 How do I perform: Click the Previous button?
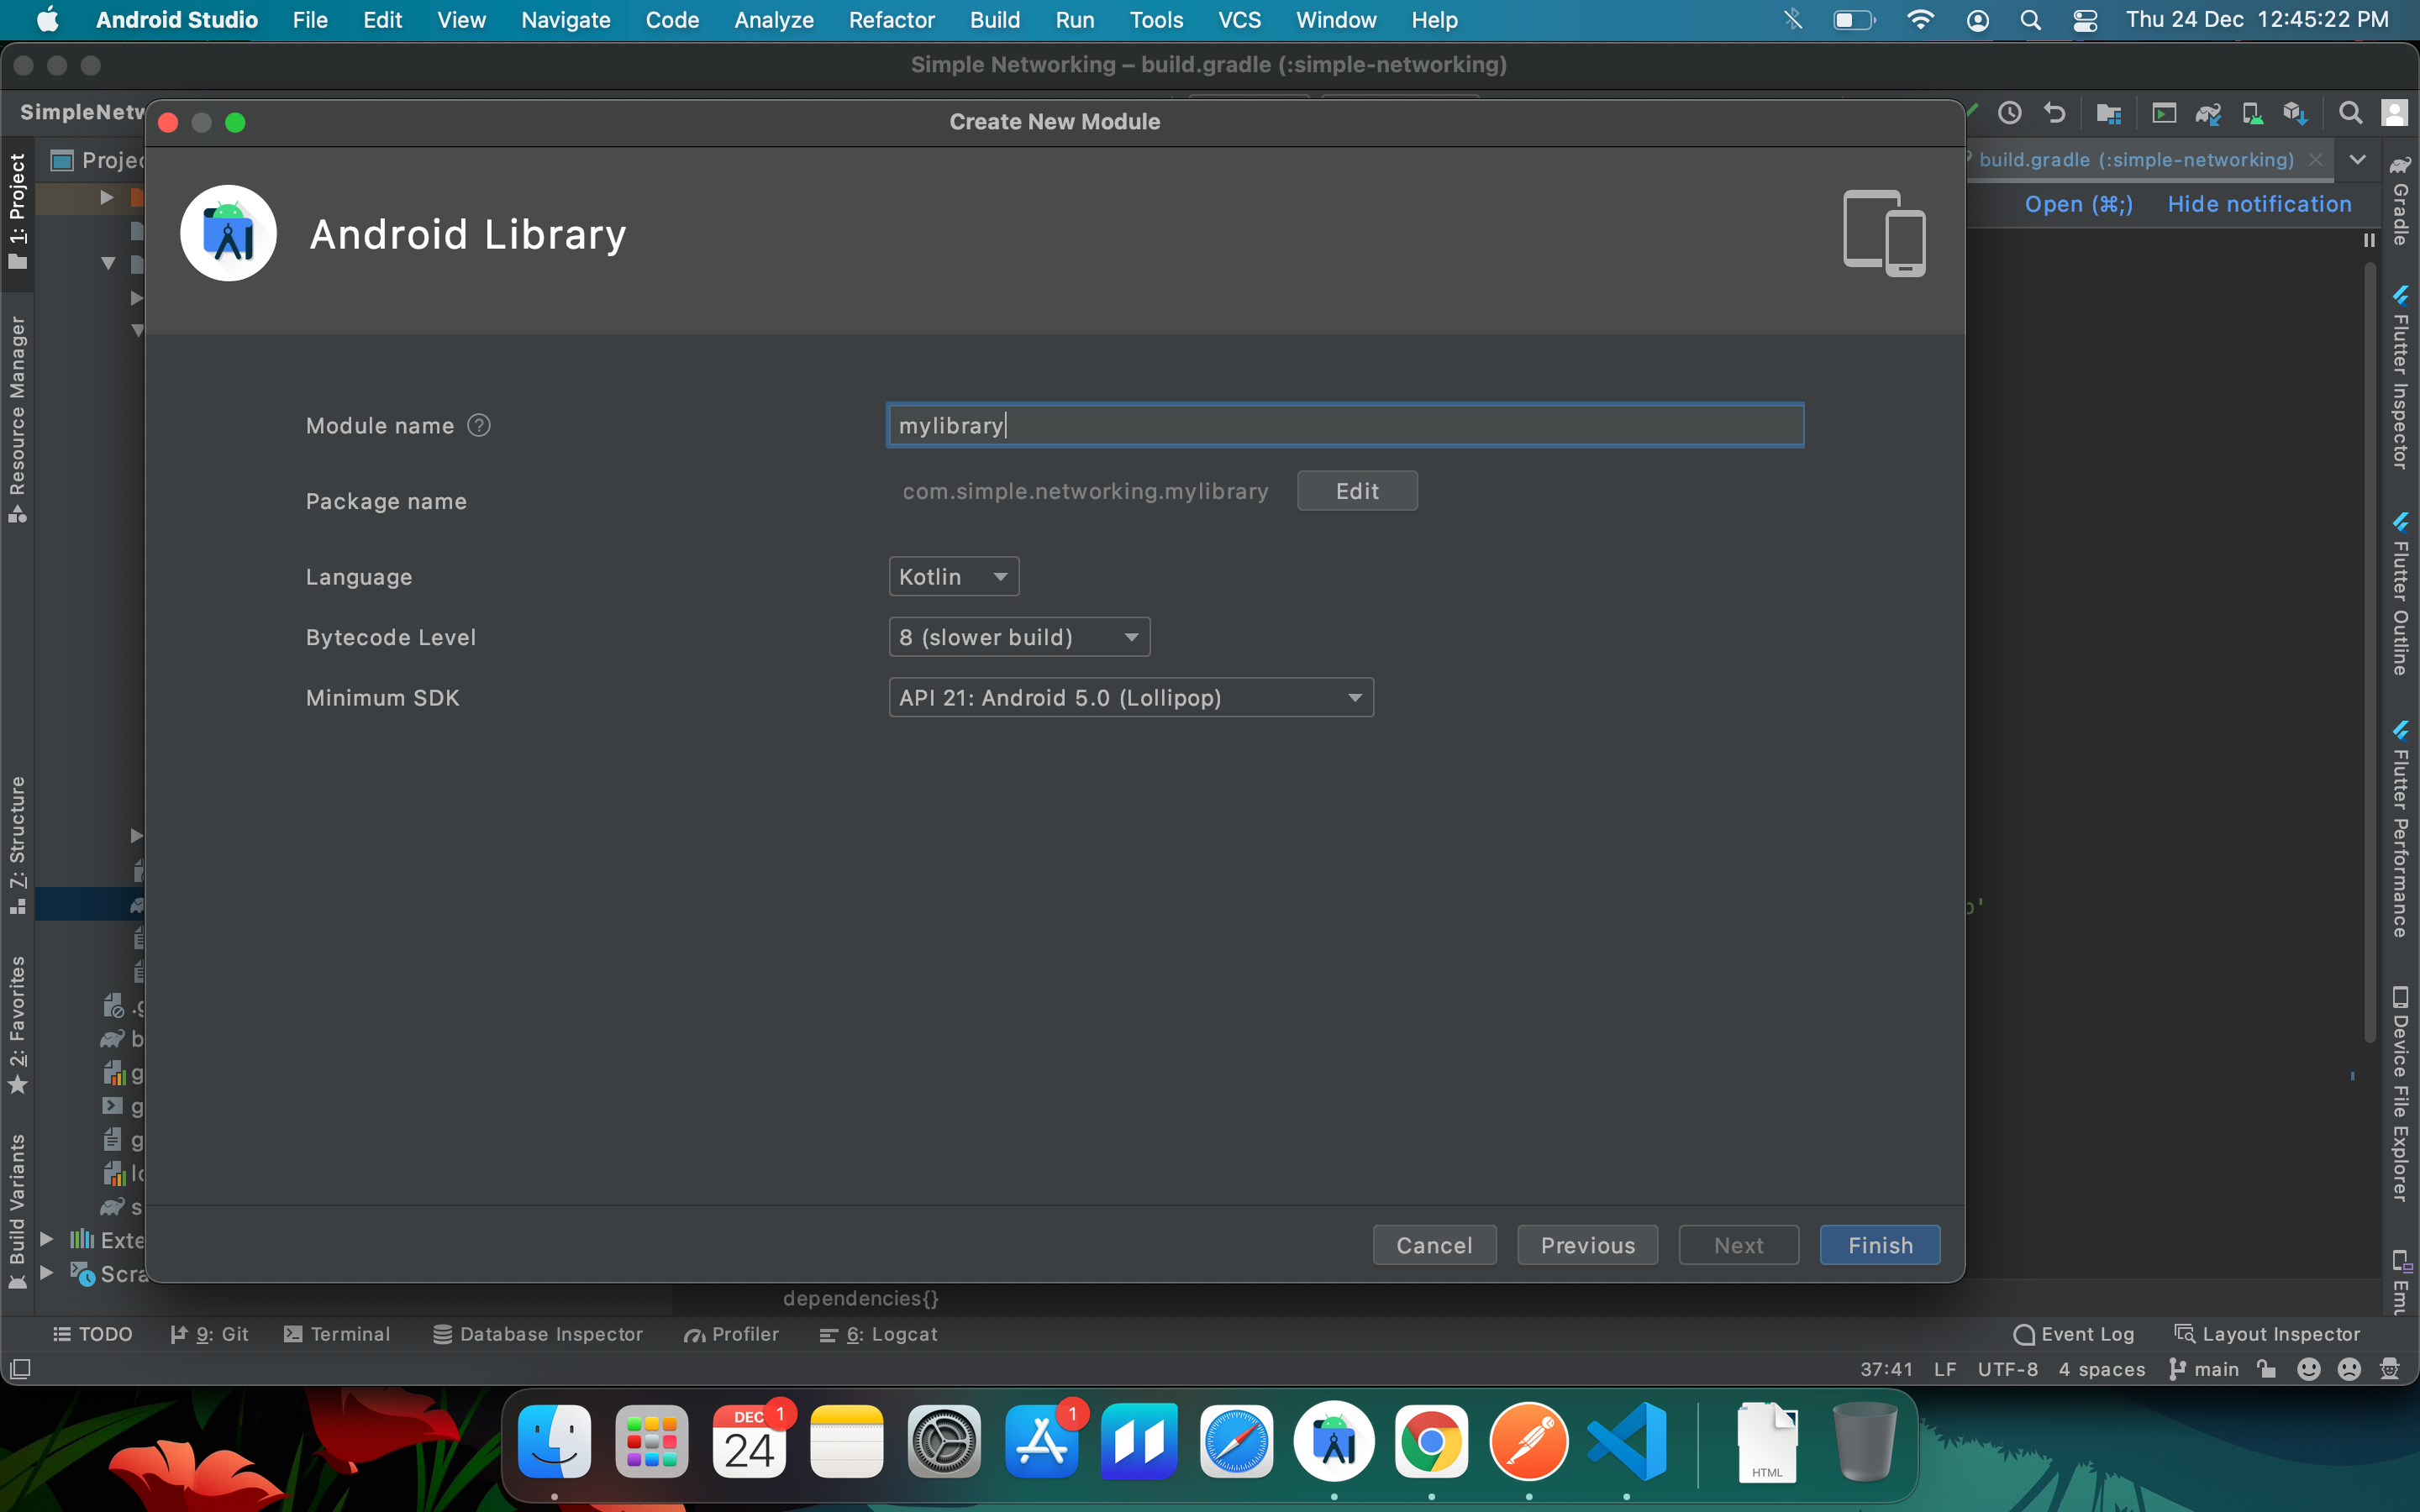pos(1587,1245)
